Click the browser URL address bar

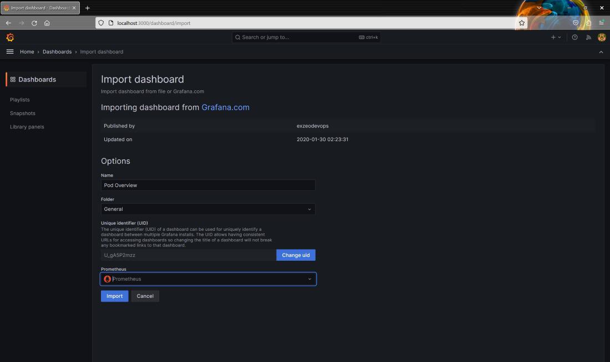point(311,23)
